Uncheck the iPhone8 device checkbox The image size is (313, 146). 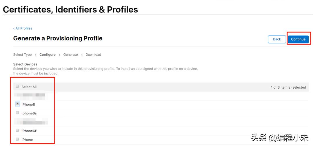pyautogui.click(x=17, y=104)
